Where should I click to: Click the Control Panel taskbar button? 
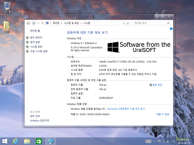click(51, 141)
